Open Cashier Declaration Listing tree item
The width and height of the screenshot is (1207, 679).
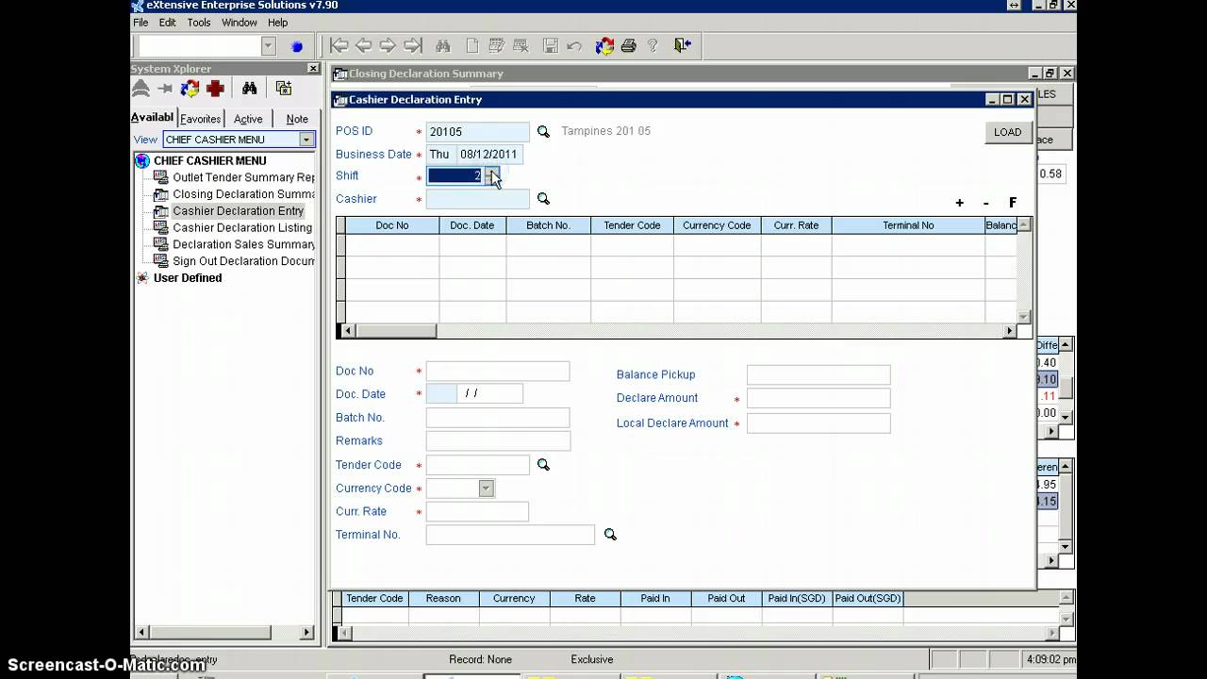(x=242, y=227)
